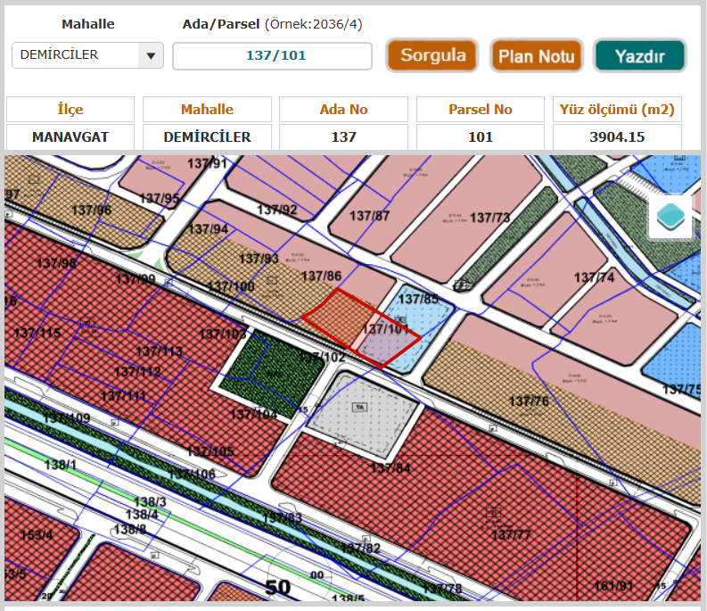
Task: Select the Mahalle table column header
Action: click(207, 109)
